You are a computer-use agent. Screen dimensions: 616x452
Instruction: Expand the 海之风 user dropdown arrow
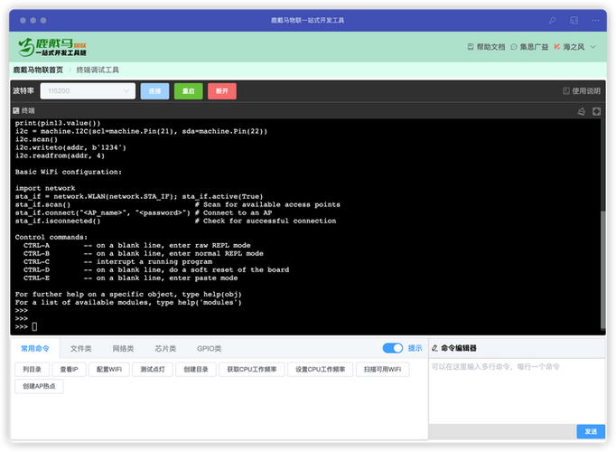tap(593, 47)
